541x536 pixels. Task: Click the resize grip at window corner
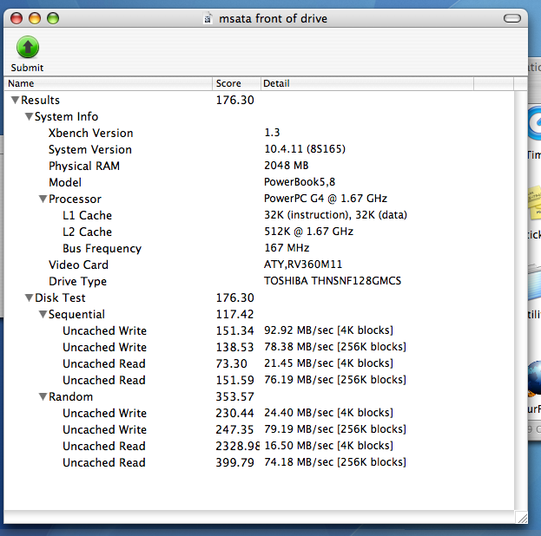521,517
